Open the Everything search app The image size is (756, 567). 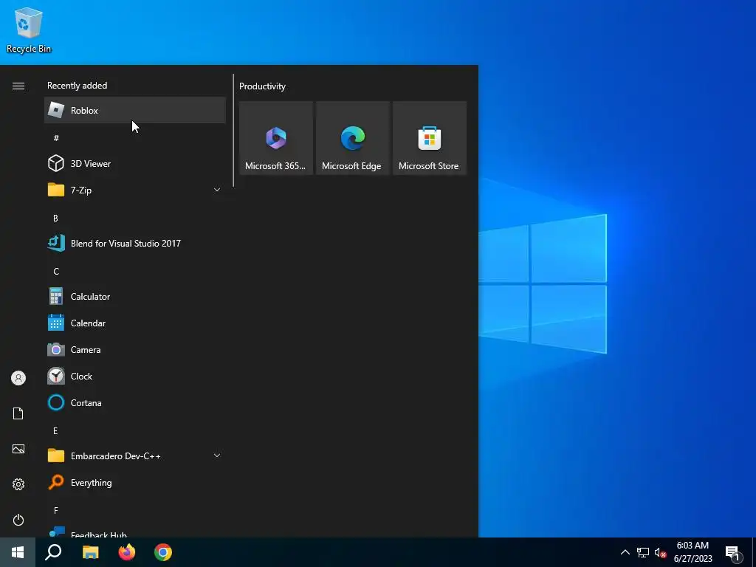coord(134,483)
